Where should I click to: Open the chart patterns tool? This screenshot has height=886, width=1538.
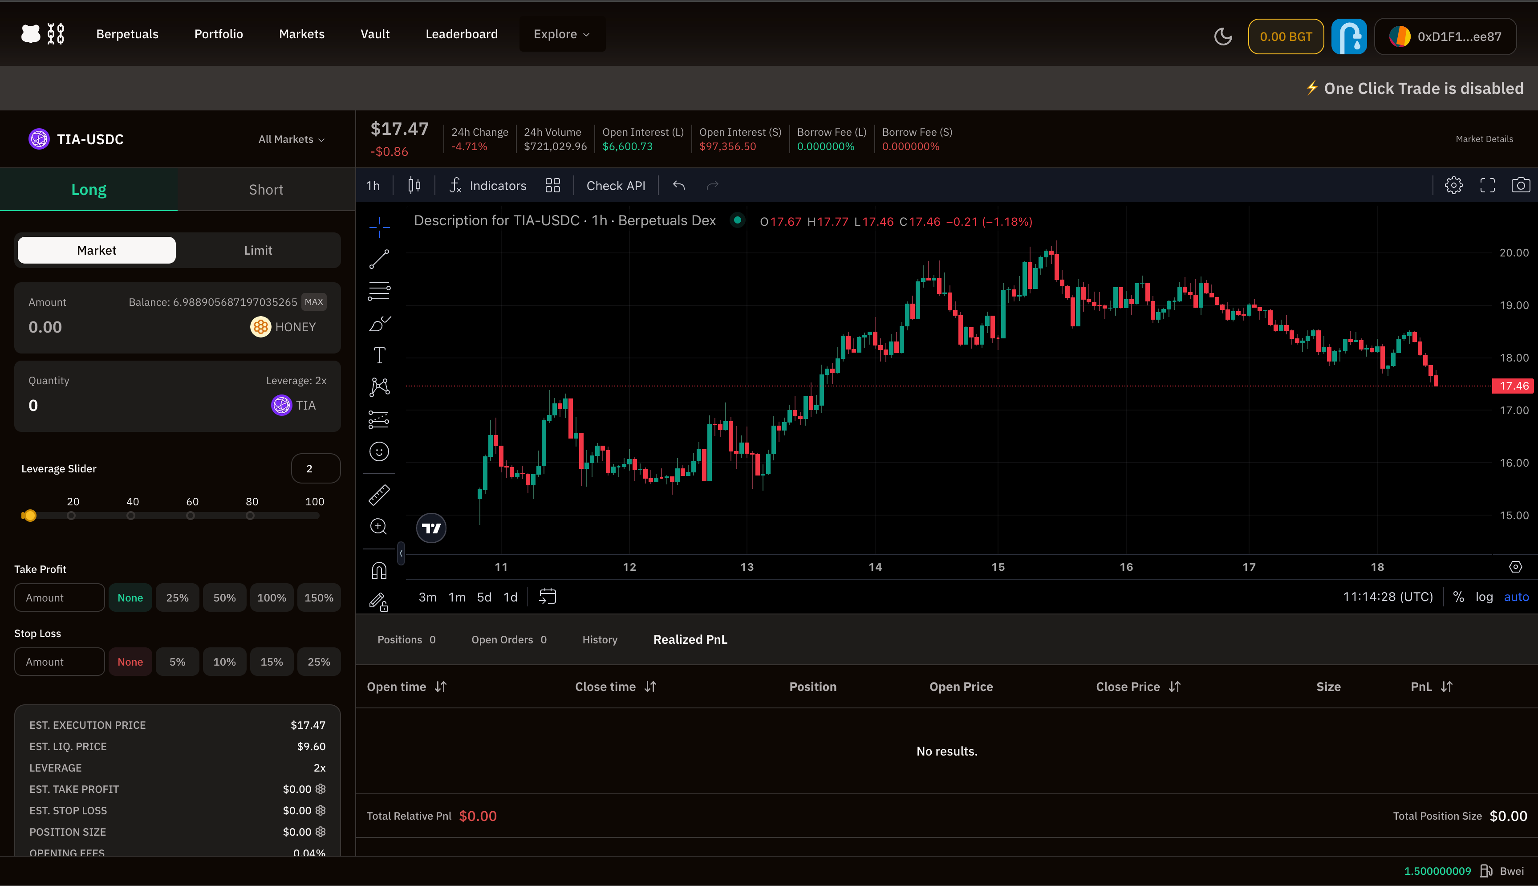coord(379,387)
